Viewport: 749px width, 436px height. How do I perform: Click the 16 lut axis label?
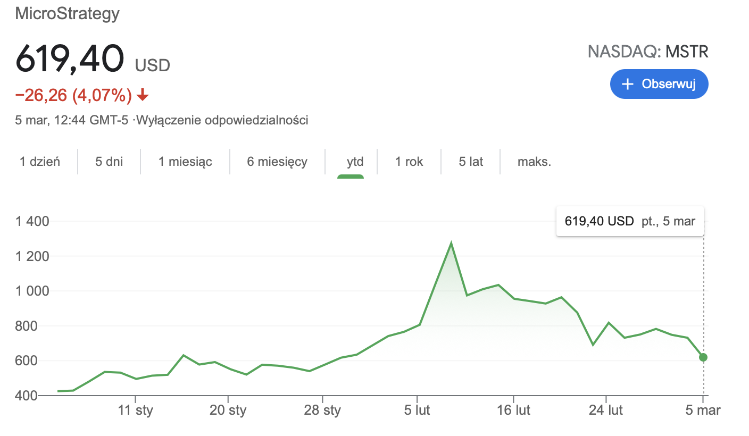click(513, 410)
